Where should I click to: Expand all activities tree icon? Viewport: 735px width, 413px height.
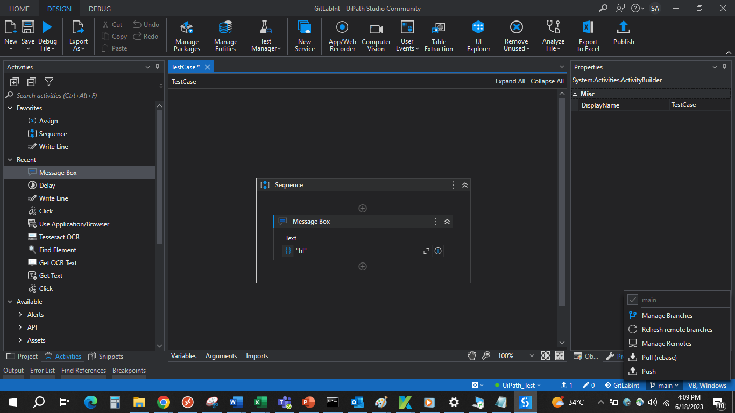(x=15, y=82)
